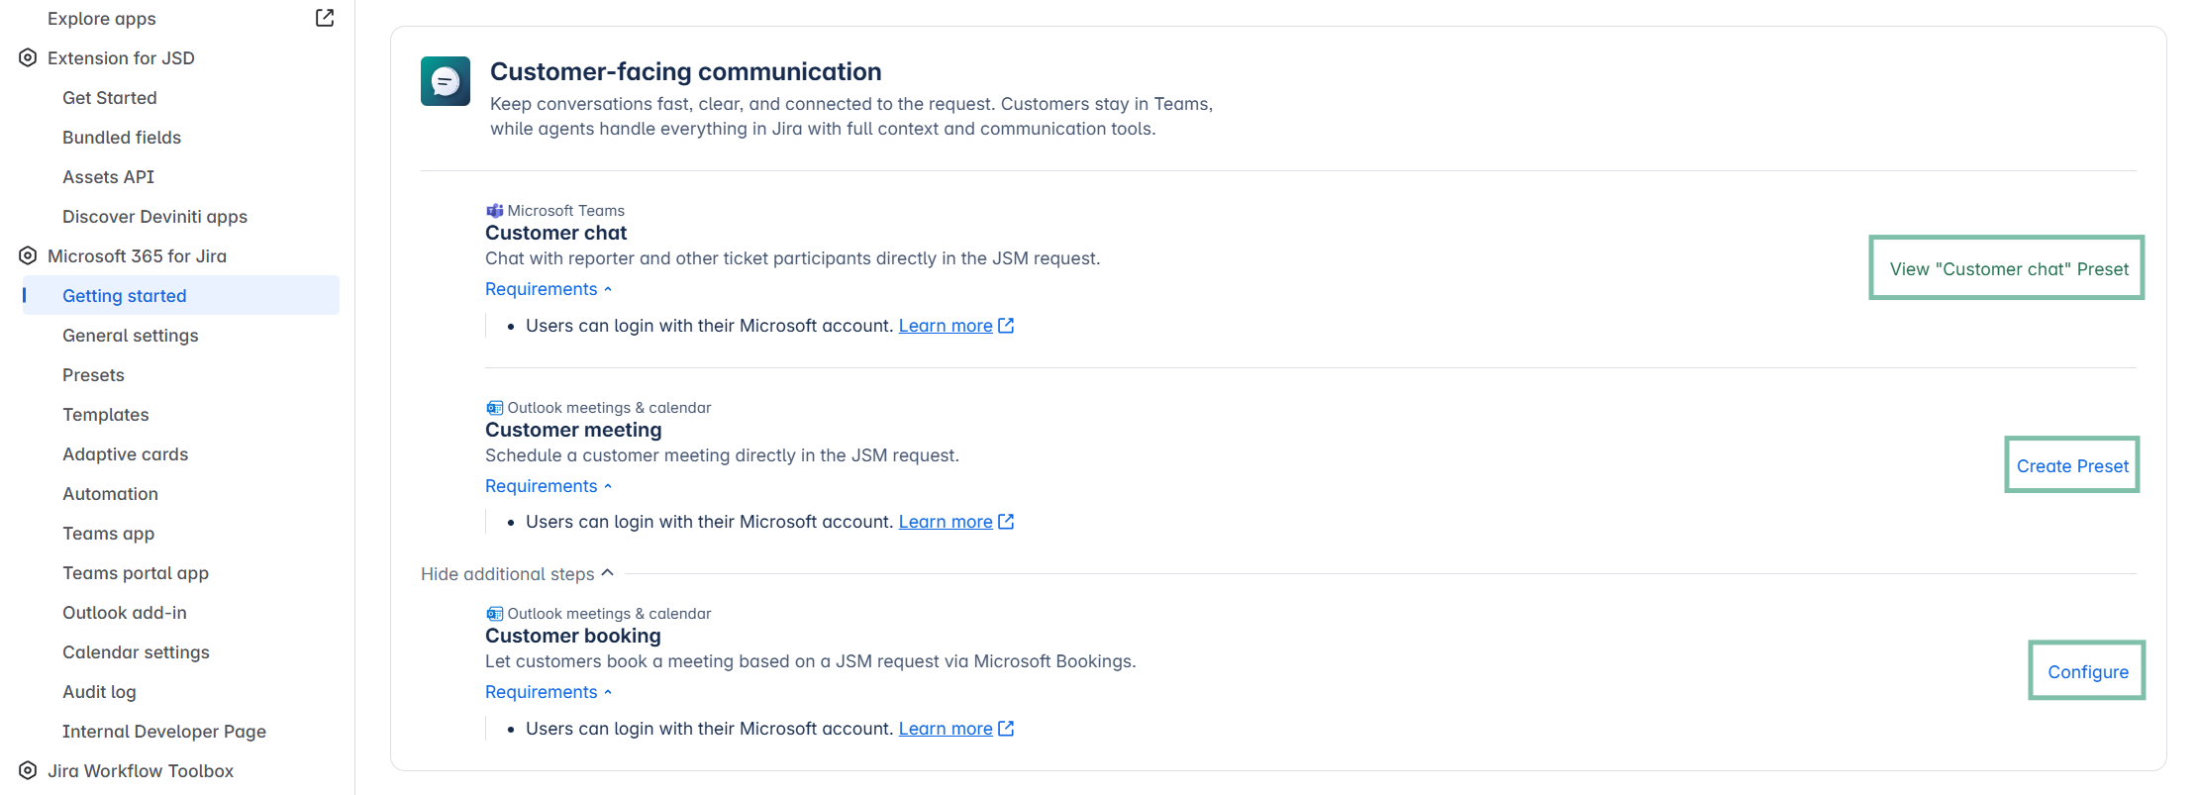
Task: Hide additional steps section
Action: pyautogui.click(x=517, y=574)
